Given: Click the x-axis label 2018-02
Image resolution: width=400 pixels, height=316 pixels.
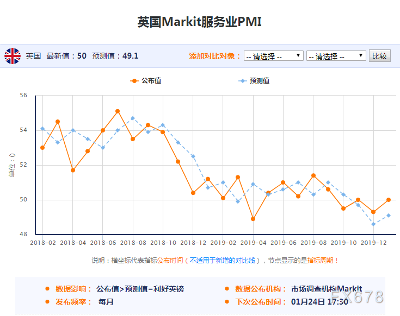Looking at the screenshot, I should pos(43,243).
